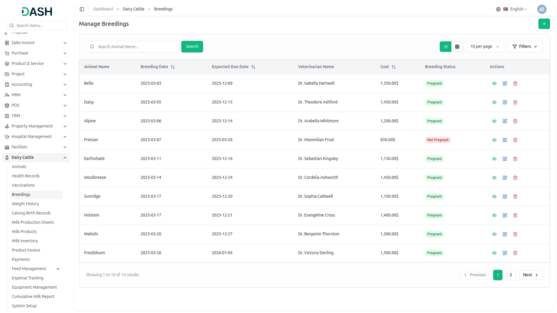557x313 pixels.
Task: Open Milk Production Sheets menu item
Action: click(x=33, y=223)
